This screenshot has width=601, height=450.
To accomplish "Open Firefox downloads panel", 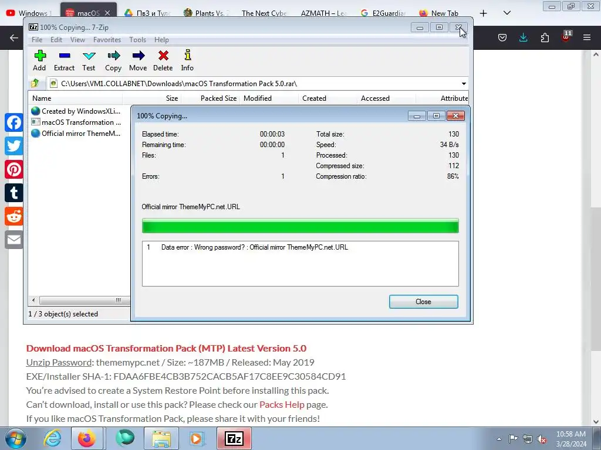I will [523, 37].
